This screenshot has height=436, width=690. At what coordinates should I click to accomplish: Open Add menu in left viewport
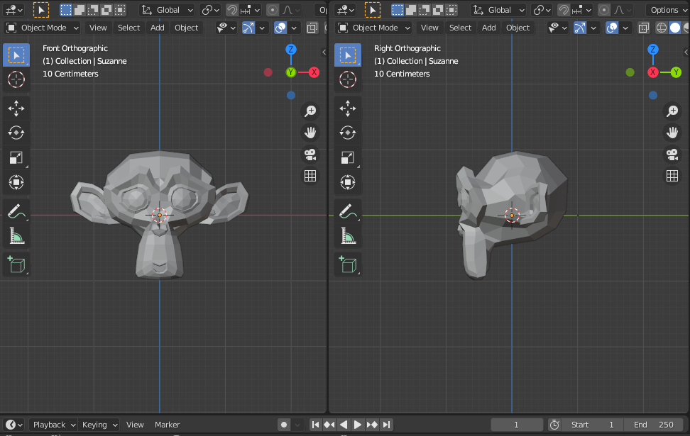pos(157,28)
